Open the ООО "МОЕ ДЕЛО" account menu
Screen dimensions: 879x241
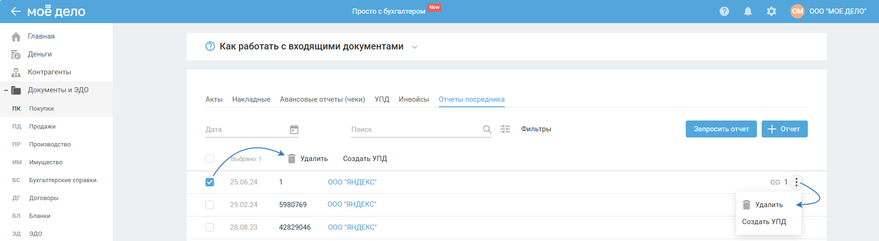pyautogui.click(x=829, y=11)
